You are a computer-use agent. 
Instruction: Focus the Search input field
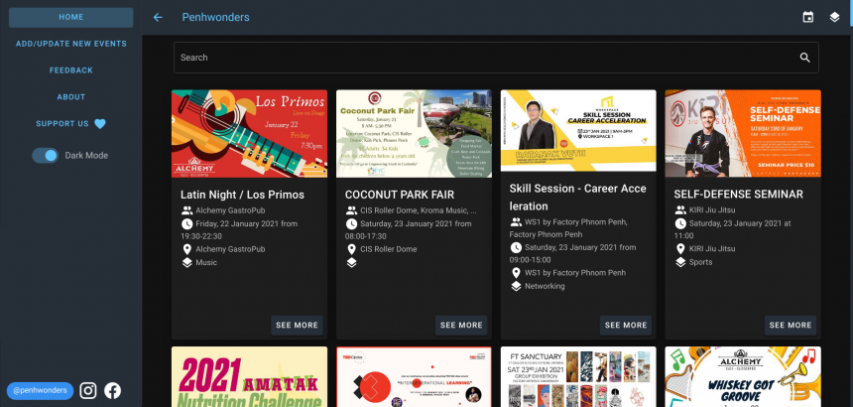click(x=496, y=58)
